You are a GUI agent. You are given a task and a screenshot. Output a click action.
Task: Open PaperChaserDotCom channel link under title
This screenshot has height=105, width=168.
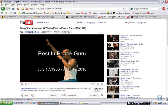click(30, 32)
